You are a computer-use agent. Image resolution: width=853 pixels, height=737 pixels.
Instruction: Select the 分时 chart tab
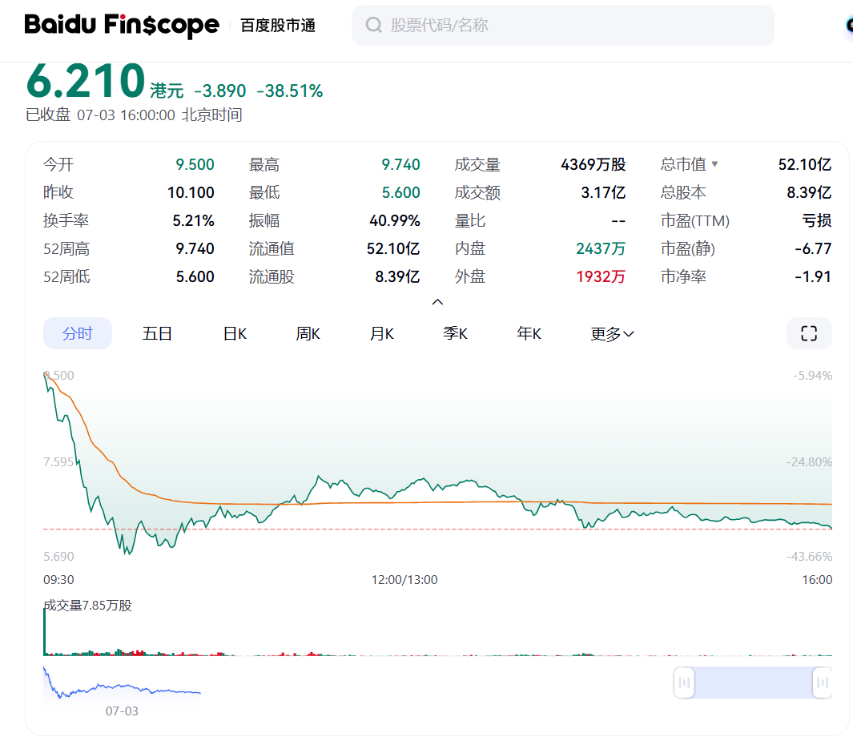coord(77,333)
